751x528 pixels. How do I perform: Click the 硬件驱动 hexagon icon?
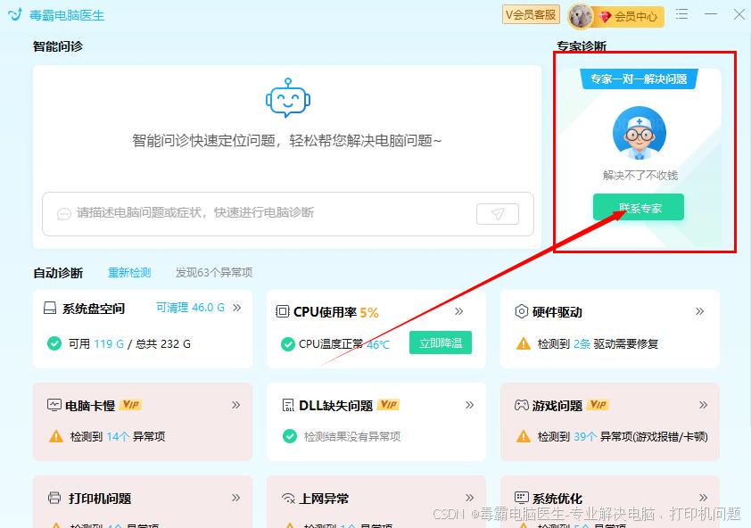521,311
